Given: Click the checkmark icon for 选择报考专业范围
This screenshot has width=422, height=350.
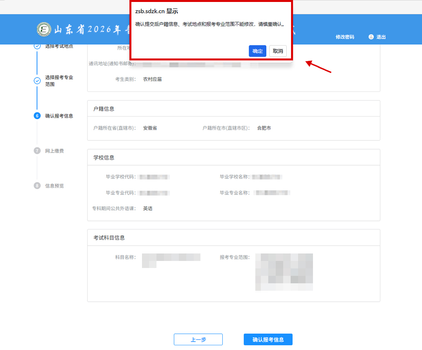Looking at the screenshot, I should click(x=37, y=81).
